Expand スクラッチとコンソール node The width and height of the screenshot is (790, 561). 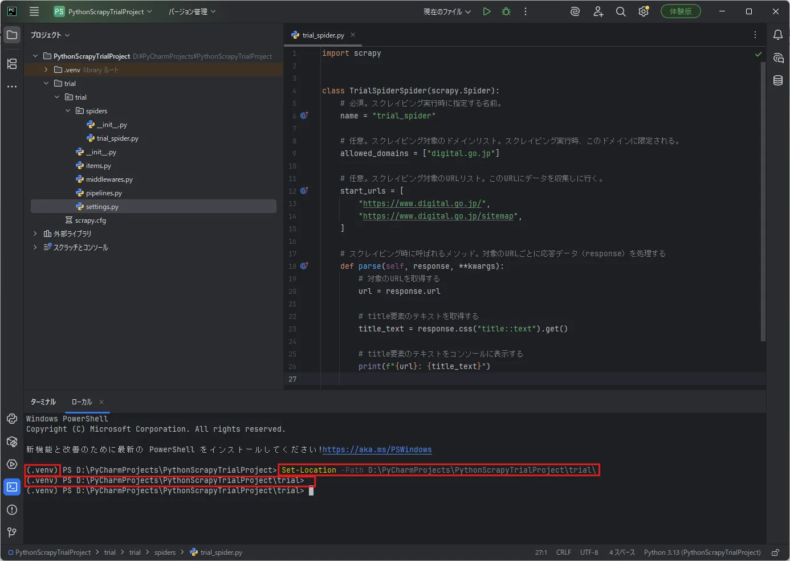coord(35,247)
